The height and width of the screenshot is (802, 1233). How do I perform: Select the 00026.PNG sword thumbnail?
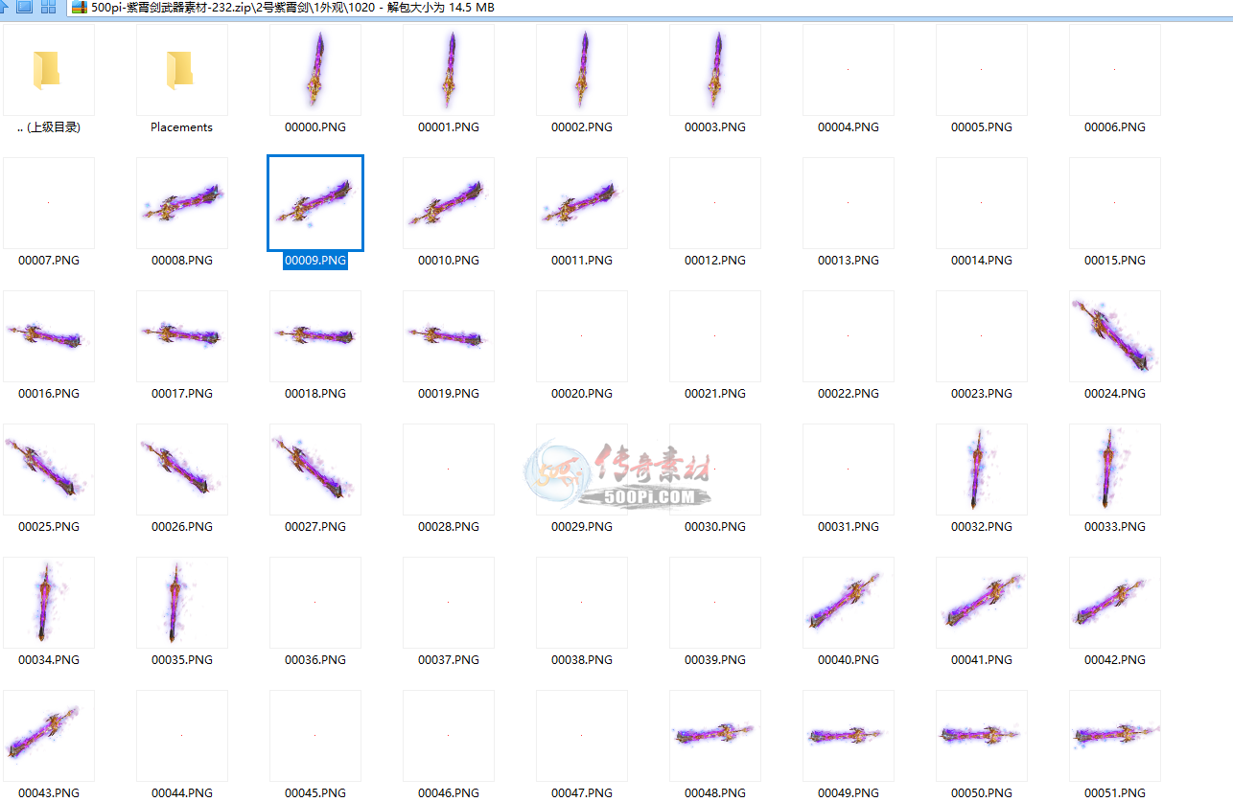(182, 470)
